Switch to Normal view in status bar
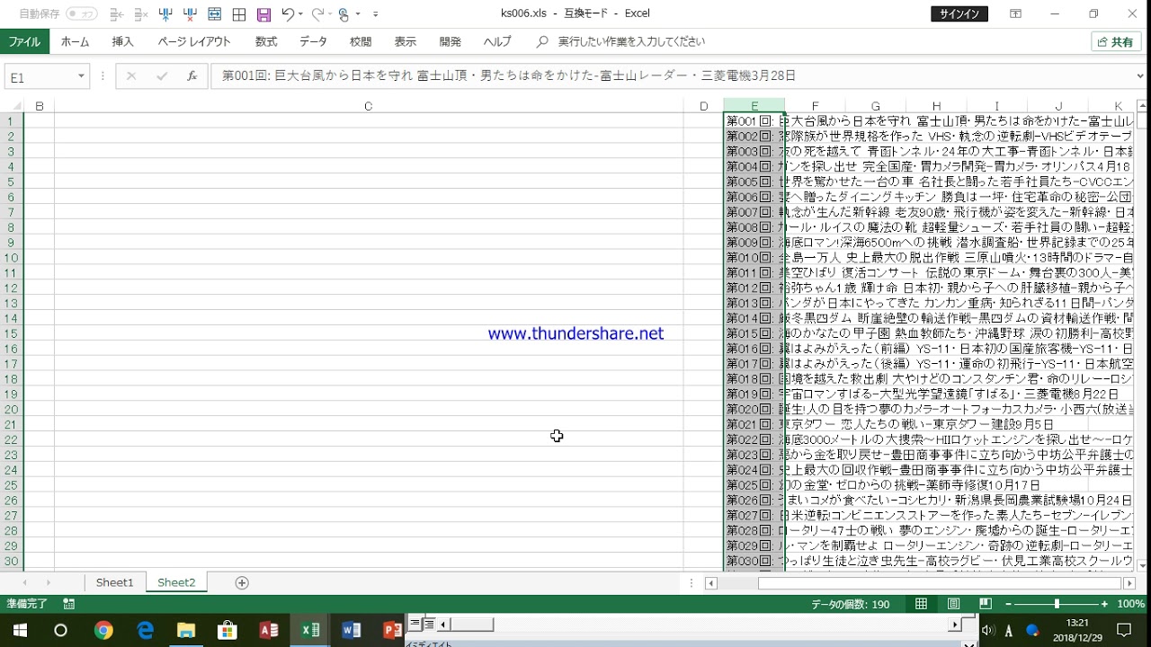Screen dimensions: 1151x647 (921, 605)
